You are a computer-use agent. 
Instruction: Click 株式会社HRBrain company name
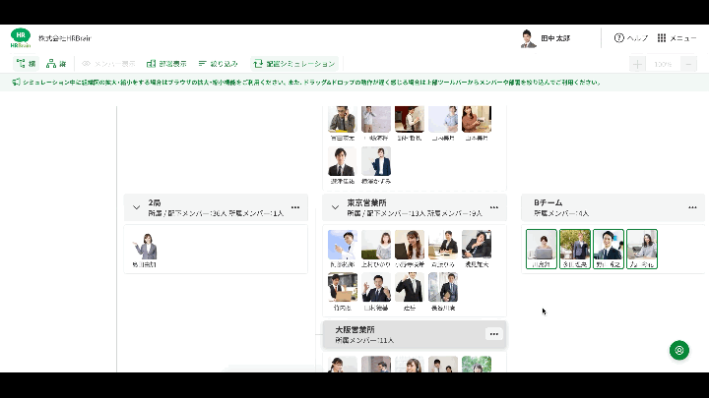click(x=65, y=38)
